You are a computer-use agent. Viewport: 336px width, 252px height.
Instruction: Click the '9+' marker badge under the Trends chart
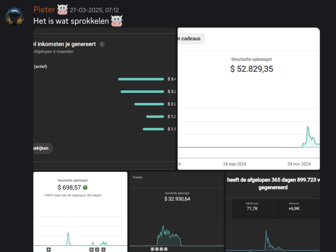tap(161, 249)
